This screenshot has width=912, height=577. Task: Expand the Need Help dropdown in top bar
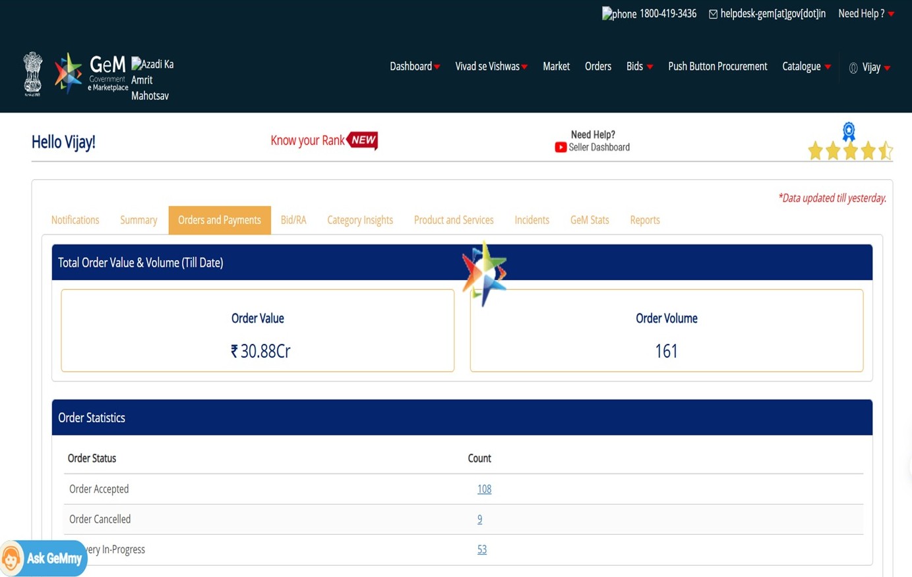coord(866,14)
